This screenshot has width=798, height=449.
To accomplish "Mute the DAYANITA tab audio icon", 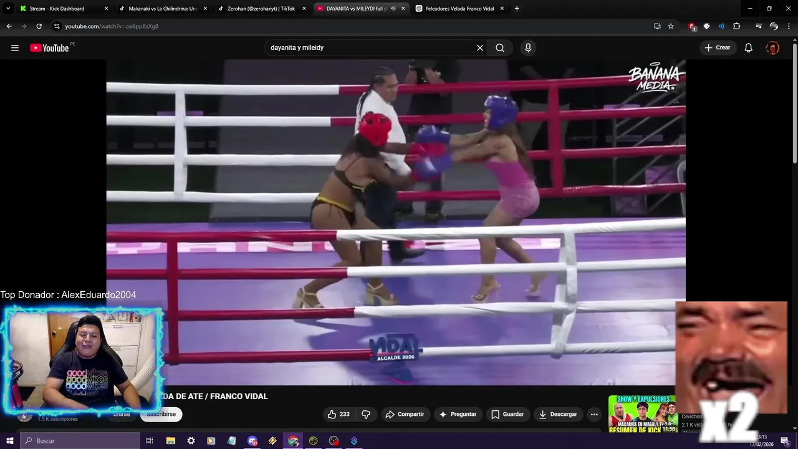I will 393,9.
